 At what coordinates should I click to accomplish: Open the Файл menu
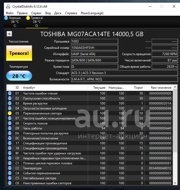point(9,13)
